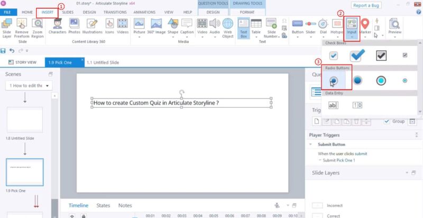Click the Zoom Region icon
This screenshot has width=423, height=218.
(38, 26)
